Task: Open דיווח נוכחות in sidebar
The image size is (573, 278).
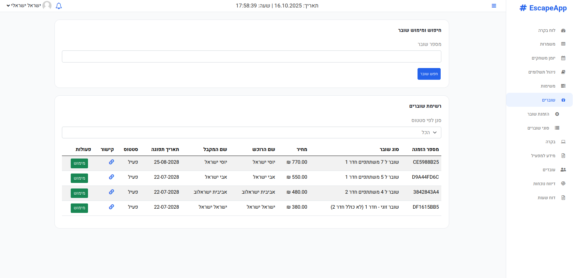Action: [x=544, y=184]
